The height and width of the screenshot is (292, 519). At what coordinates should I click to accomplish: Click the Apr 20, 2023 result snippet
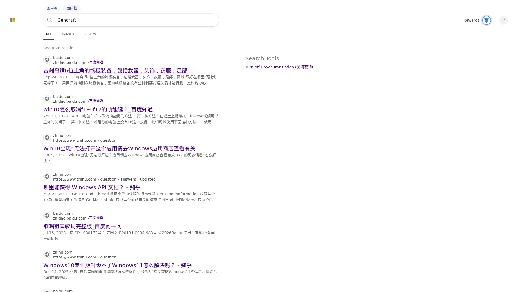(131, 119)
